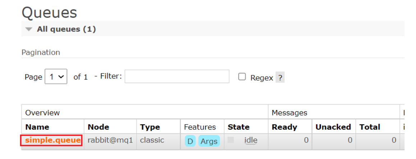Screen dimensions: 416x159
Task: Open the Page number dropdown
Action: (56, 77)
